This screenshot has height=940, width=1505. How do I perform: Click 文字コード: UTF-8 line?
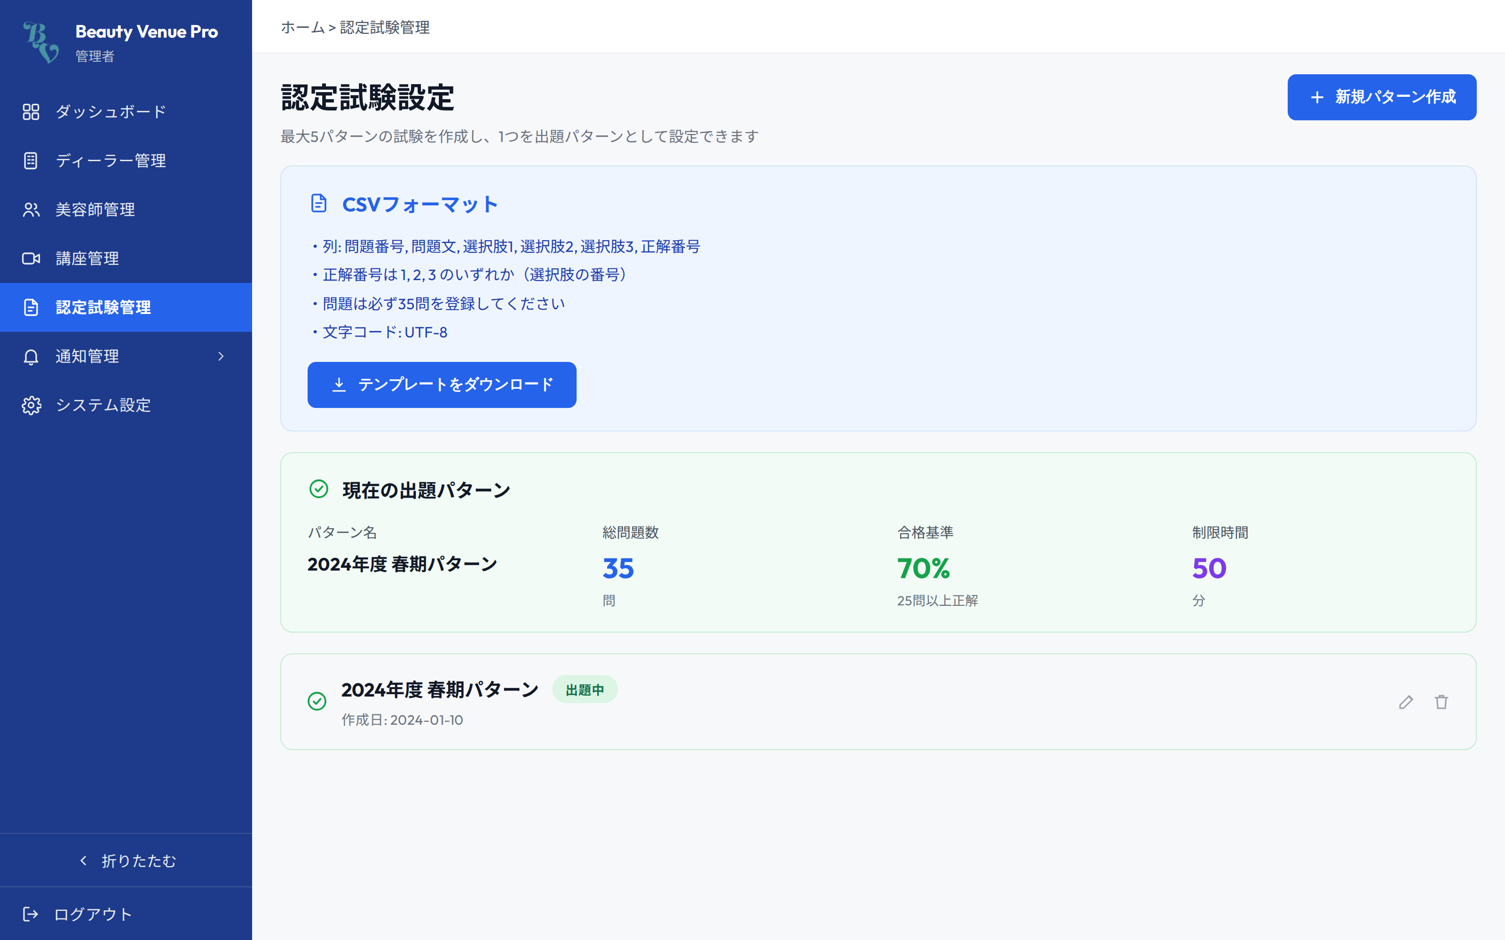coord(380,332)
